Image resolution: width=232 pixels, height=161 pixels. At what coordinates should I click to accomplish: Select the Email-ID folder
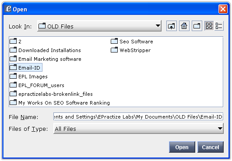coord(26,67)
